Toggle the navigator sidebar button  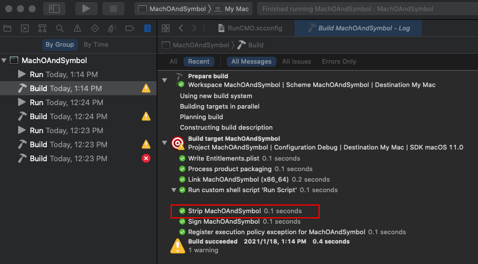(x=54, y=9)
